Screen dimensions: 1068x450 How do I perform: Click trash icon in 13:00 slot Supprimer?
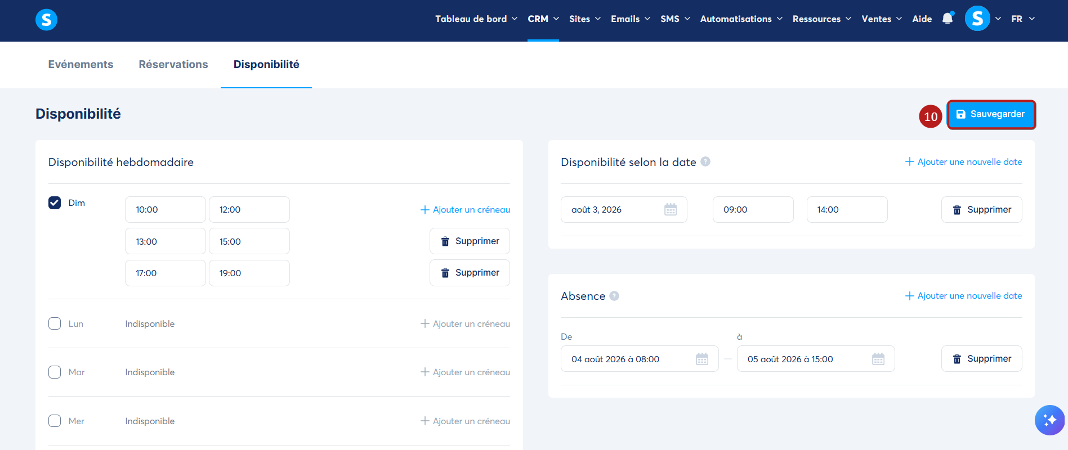click(x=445, y=241)
